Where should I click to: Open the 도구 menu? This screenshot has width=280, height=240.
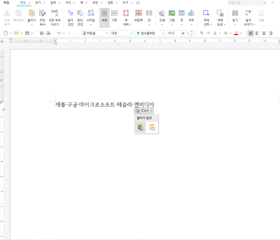coord(125,3)
